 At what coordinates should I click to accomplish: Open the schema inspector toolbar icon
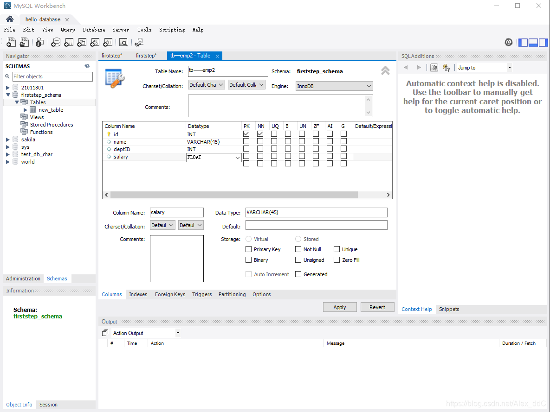point(39,42)
